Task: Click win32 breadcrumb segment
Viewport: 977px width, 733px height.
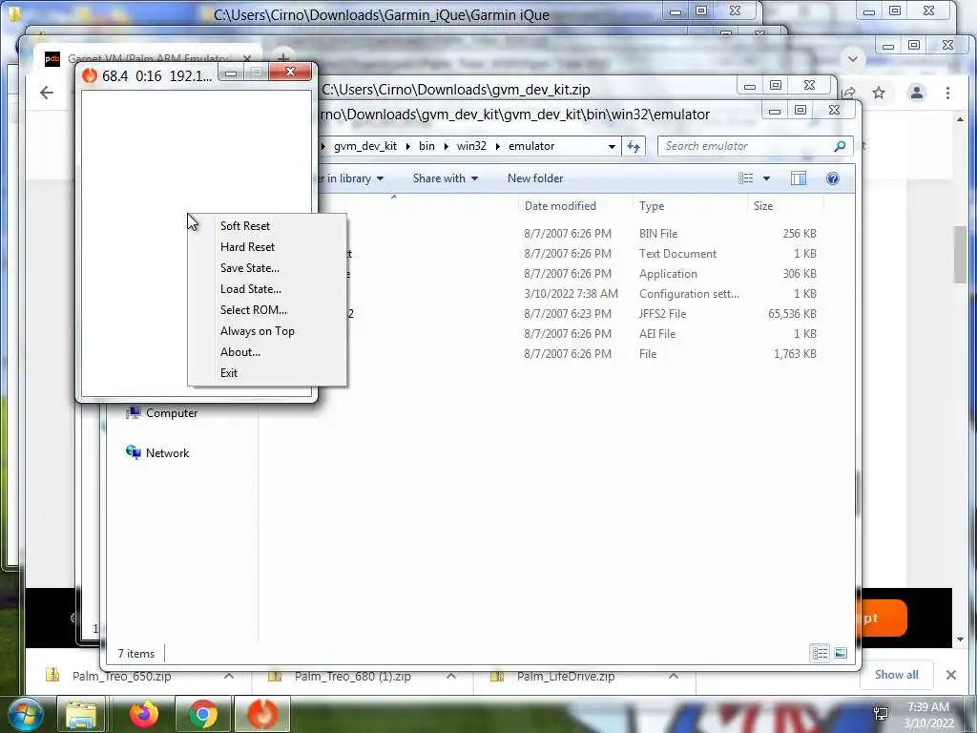Action: (471, 146)
